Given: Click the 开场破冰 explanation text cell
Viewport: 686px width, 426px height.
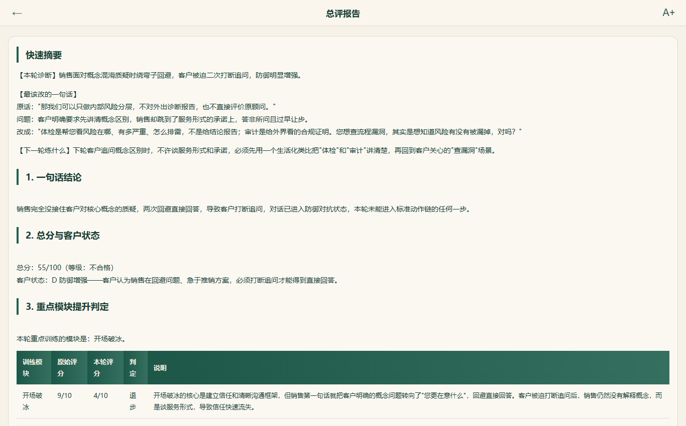Looking at the screenshot, I should pyautogui.click(x=408, y=401).
